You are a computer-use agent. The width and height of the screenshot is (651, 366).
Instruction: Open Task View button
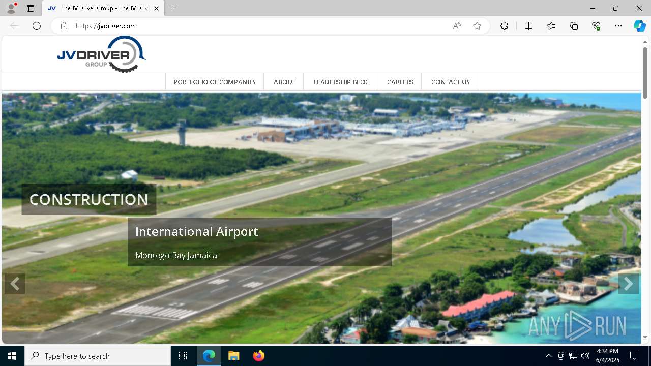[x=183, y=356]
